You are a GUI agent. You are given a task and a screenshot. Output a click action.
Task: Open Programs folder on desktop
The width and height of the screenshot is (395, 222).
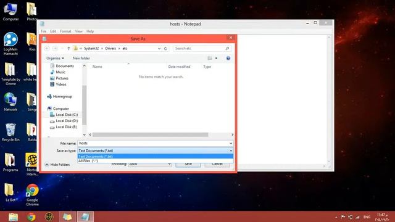(10, 162)
